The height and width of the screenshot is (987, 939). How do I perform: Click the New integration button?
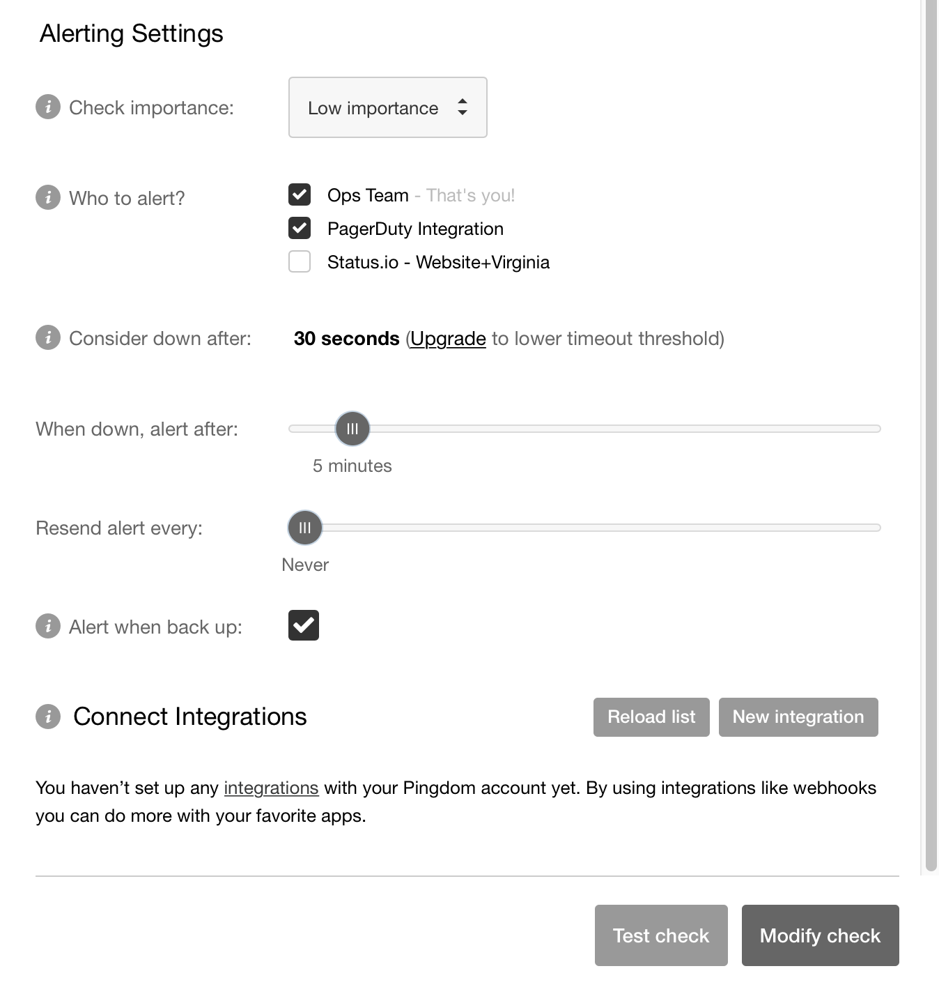(x=798, y=717)
